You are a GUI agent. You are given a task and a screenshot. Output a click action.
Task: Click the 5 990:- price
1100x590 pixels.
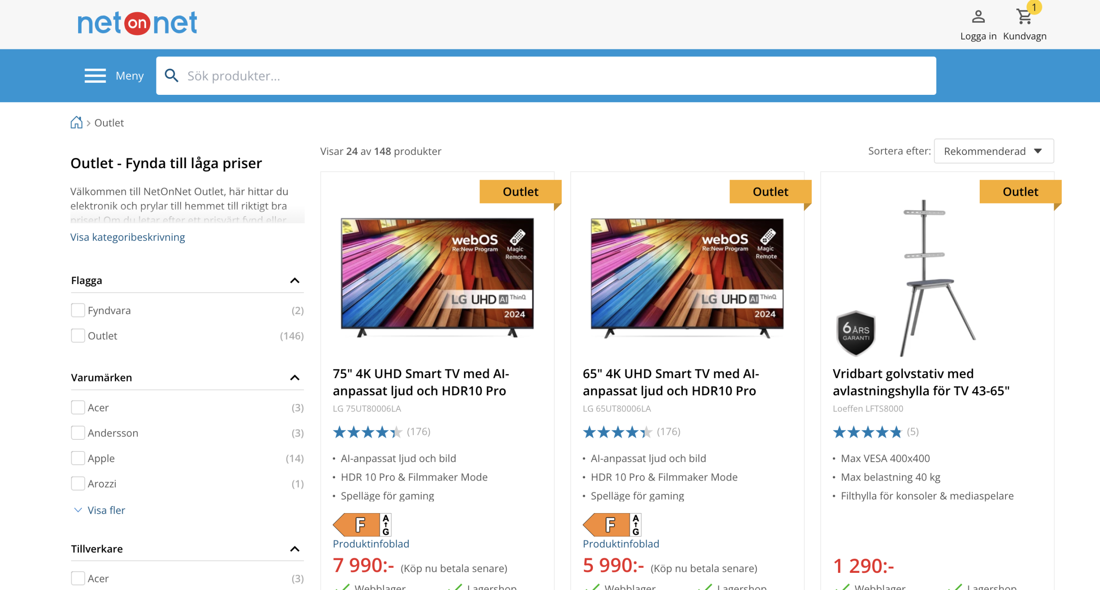(x=613, y=566)
